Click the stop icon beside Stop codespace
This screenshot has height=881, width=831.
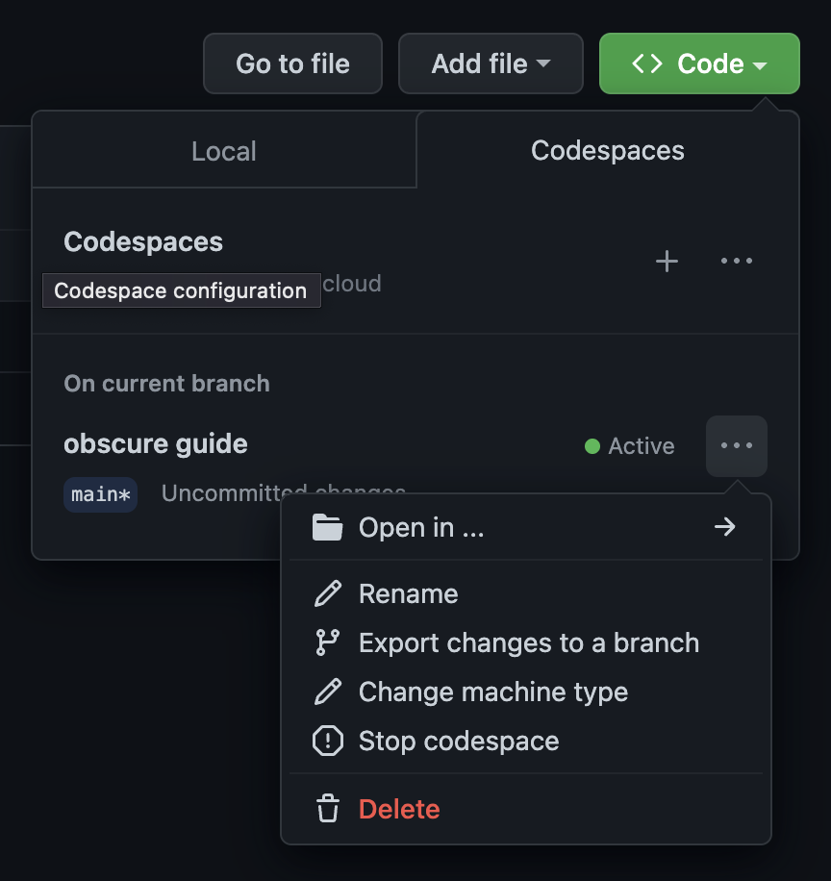(x=327, y=741)
